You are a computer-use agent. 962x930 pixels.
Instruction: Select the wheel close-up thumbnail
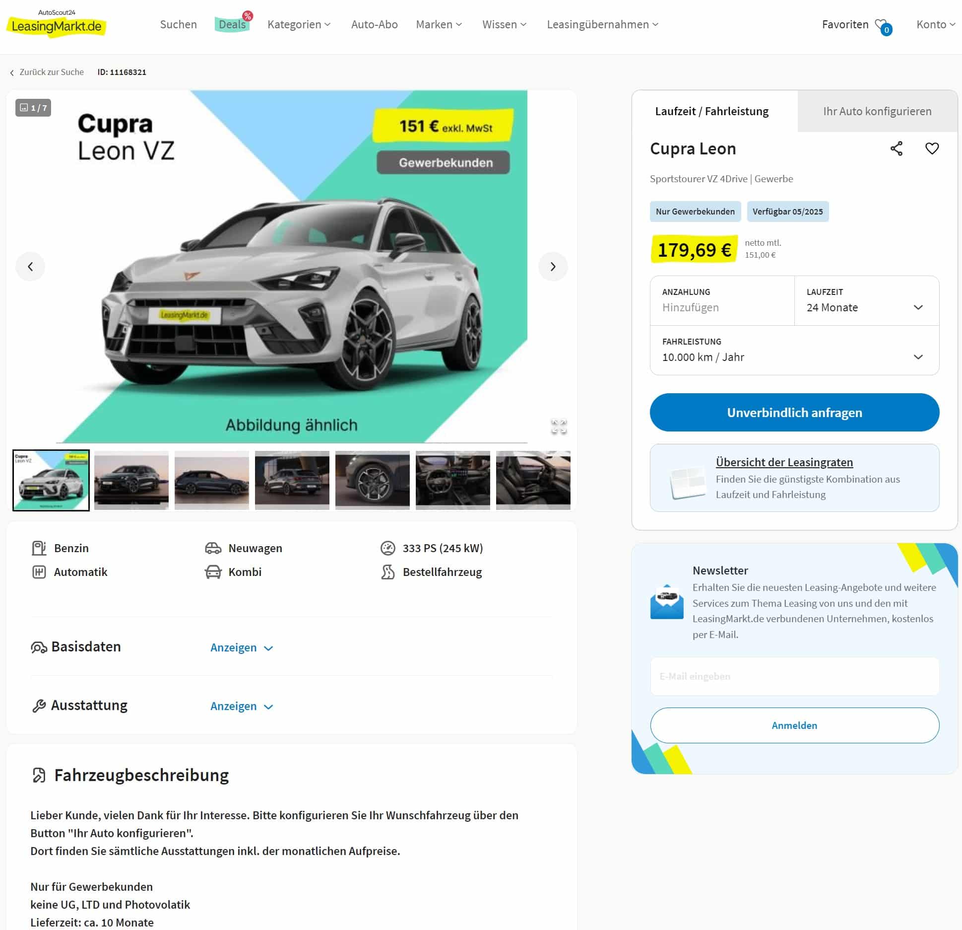tap(372, 480)
